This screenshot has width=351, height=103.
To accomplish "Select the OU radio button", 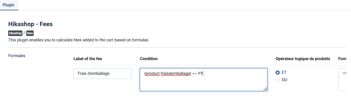I will pyautogui.click(x=278, y=80).
